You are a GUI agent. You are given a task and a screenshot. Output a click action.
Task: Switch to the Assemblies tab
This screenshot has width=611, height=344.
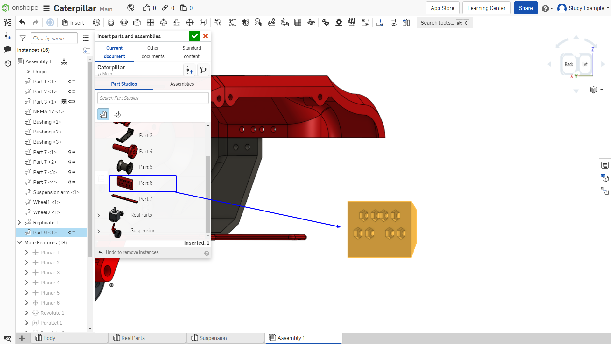pyautogui.click(x=182, y=84)
